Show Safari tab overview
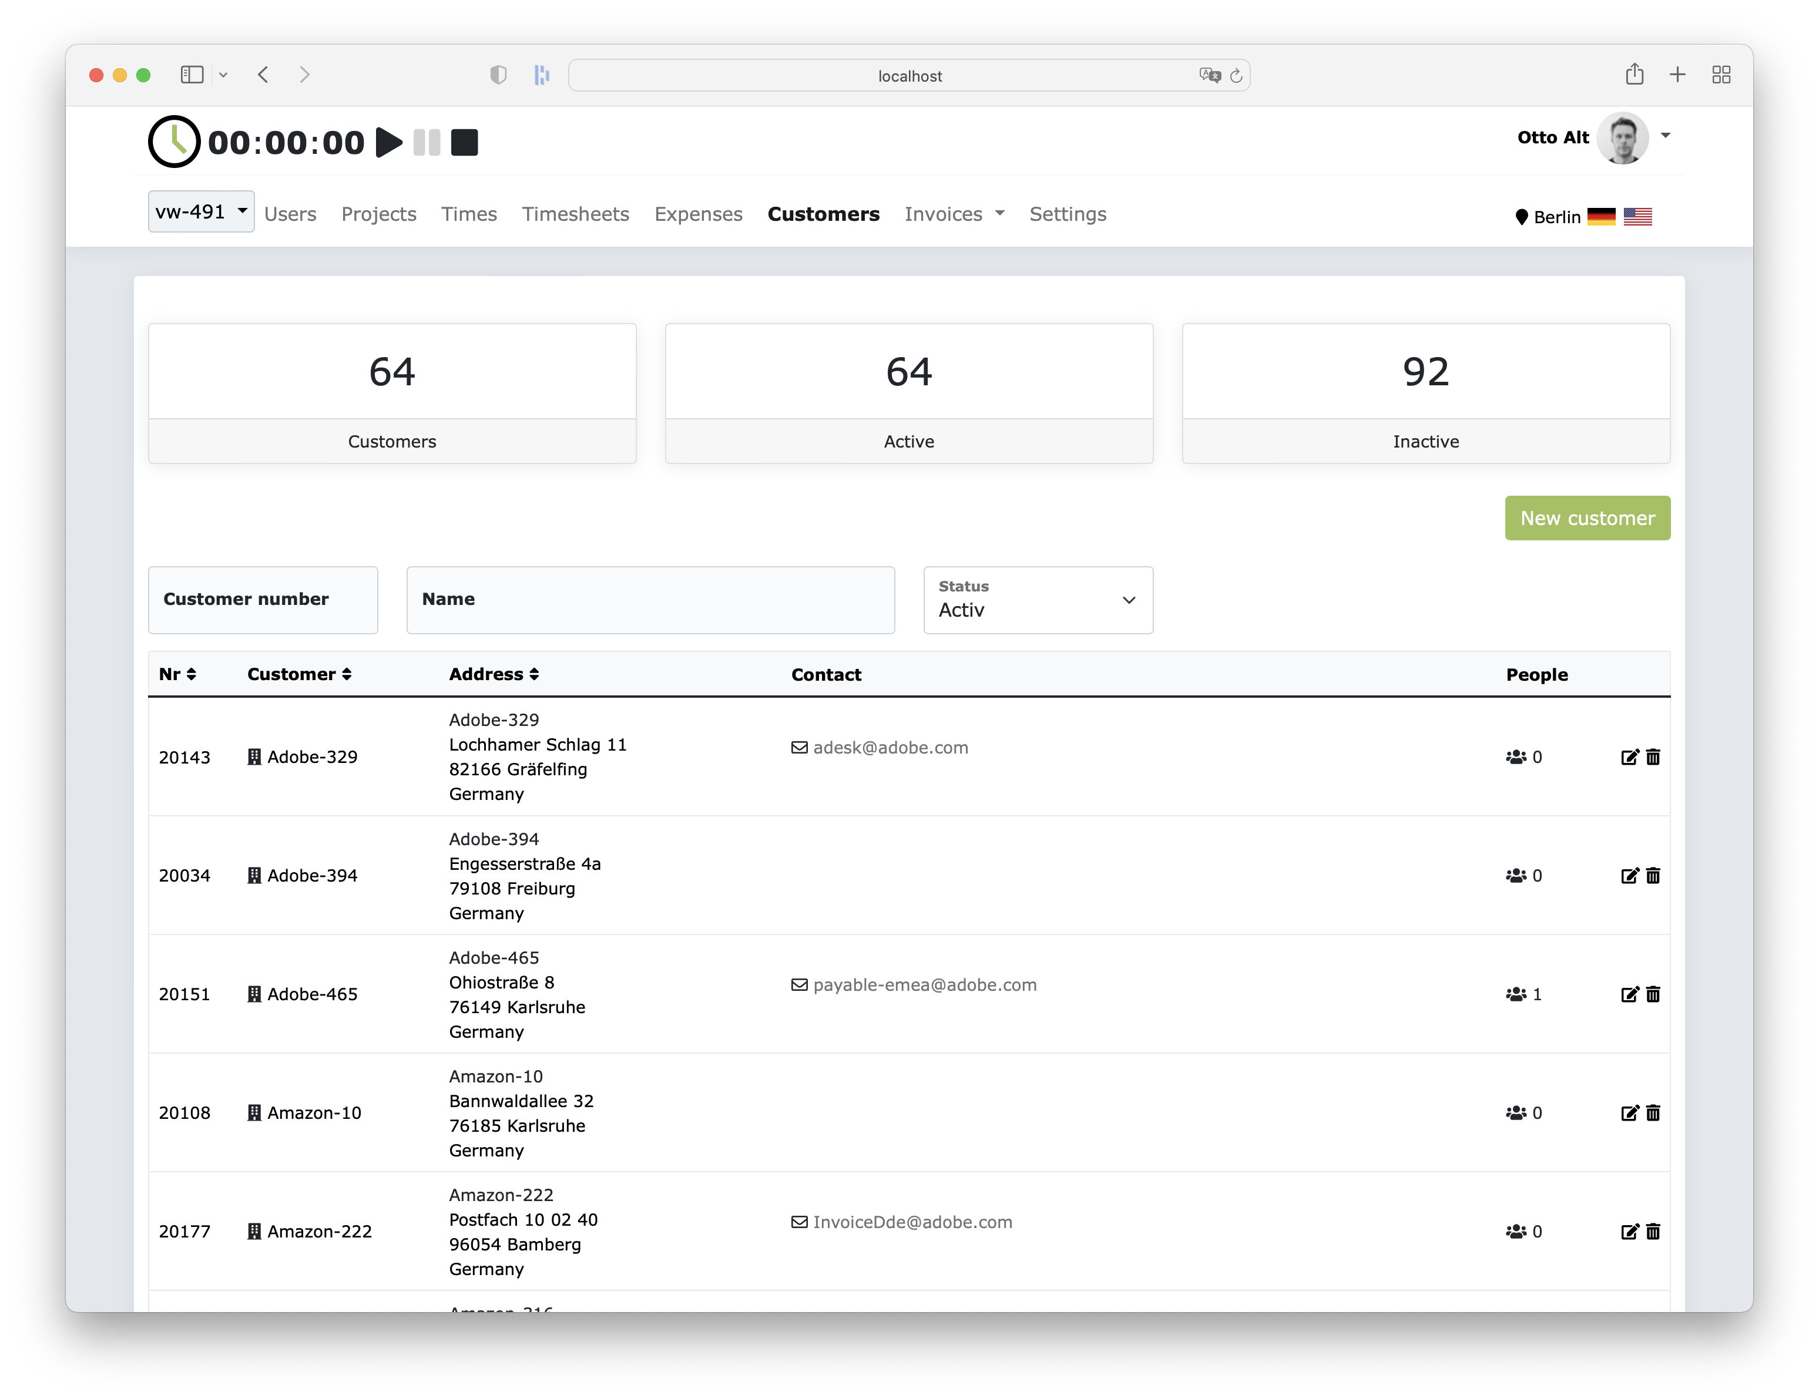 [1721, 75]
